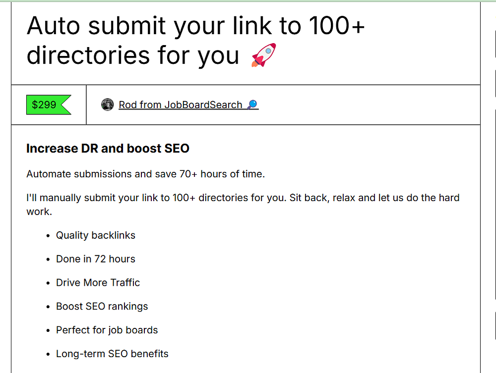The height and width of the screenshot is (373, 496).
Task: Select the 'Drive More Traffic' bullet item
Action: (98, 283)
